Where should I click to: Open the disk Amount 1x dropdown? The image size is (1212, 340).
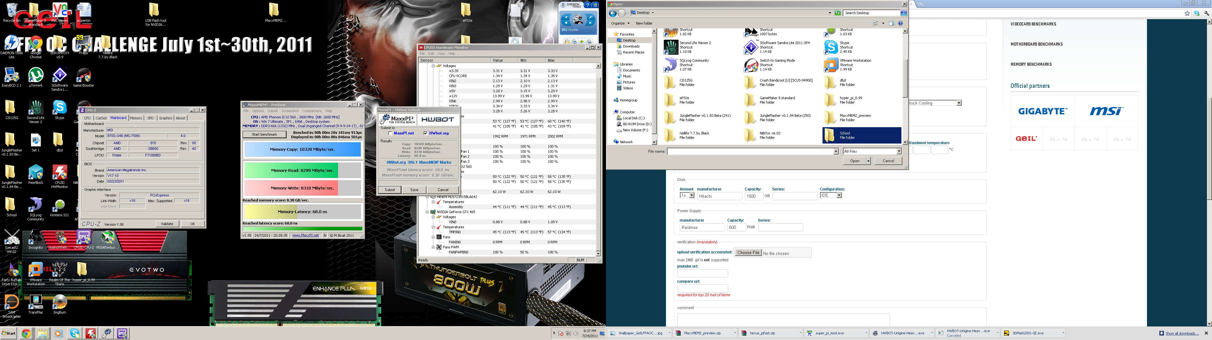[687, 196]
